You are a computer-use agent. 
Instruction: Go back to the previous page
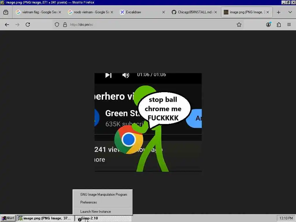(x=7, y=25)
